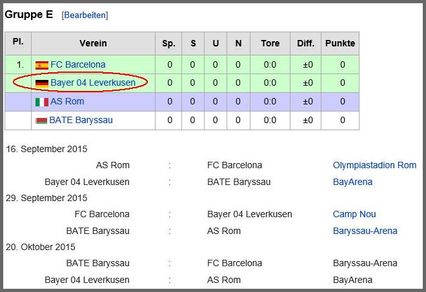426x292 pixels.
Task: Click the Gruppe E heading
Action: coord(29,14)
